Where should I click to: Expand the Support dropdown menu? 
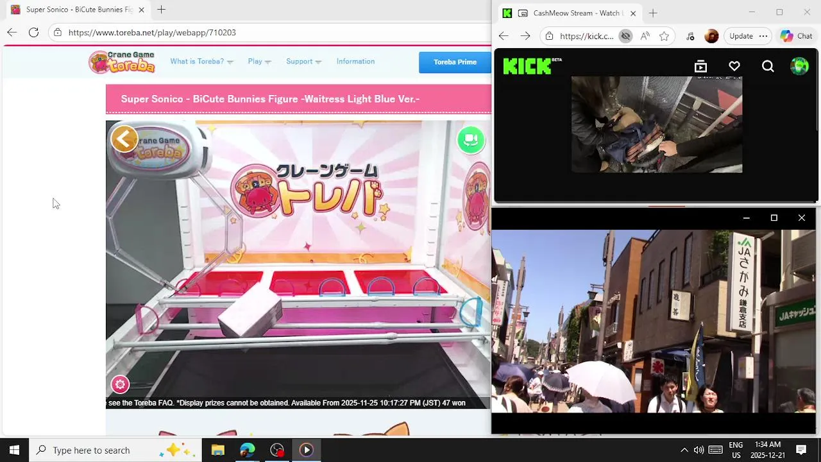(x=303, y=62)
